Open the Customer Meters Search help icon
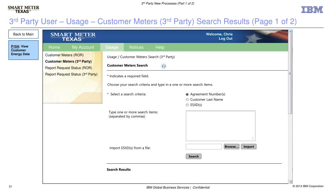Viewport: 333px width, 192px height. [x=163, y=66]
